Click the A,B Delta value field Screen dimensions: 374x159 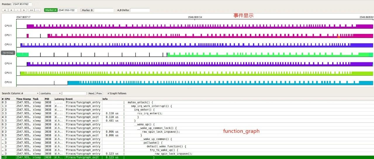point(140,10)
